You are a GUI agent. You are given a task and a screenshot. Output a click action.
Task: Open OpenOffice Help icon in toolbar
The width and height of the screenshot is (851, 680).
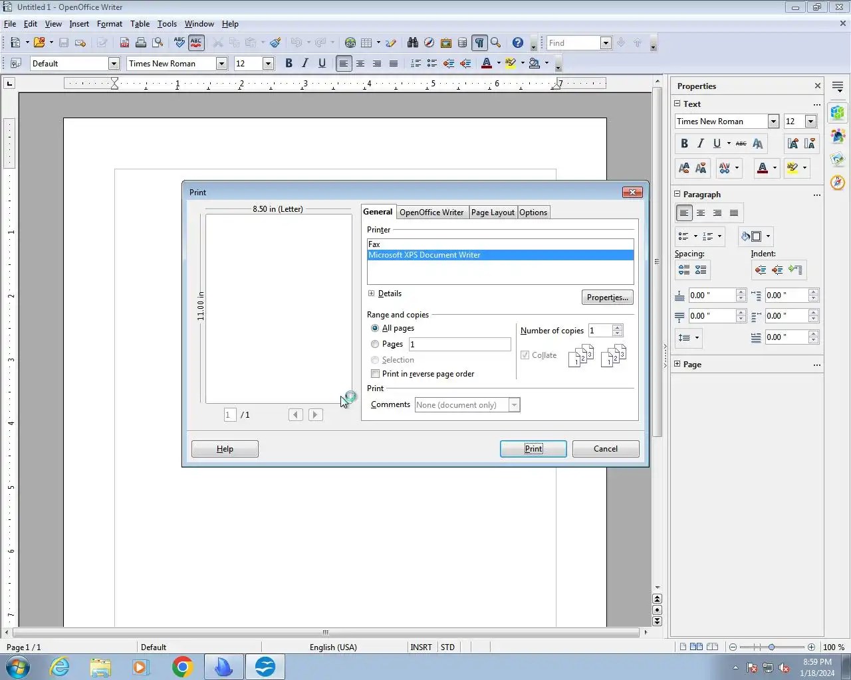(518, 42)
